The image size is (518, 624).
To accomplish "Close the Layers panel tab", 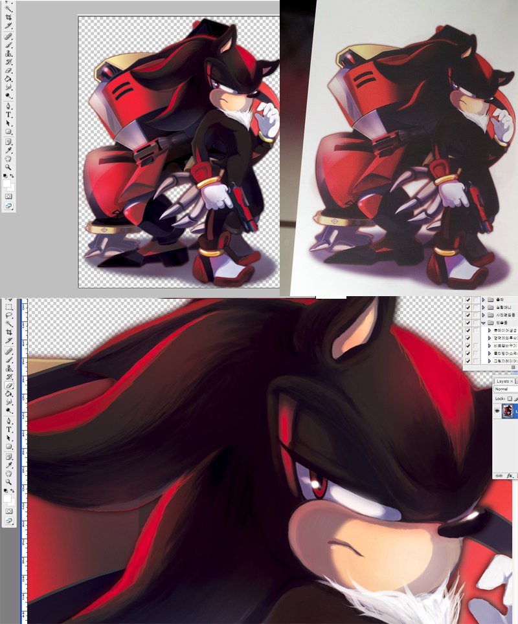I will [x=512, y=382].
